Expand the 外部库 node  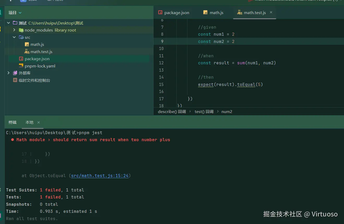[9, 73]
